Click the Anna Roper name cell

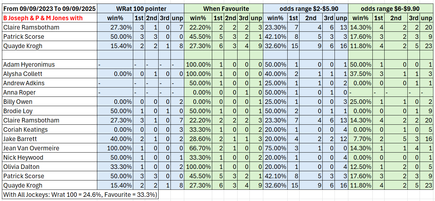point(49,92)
